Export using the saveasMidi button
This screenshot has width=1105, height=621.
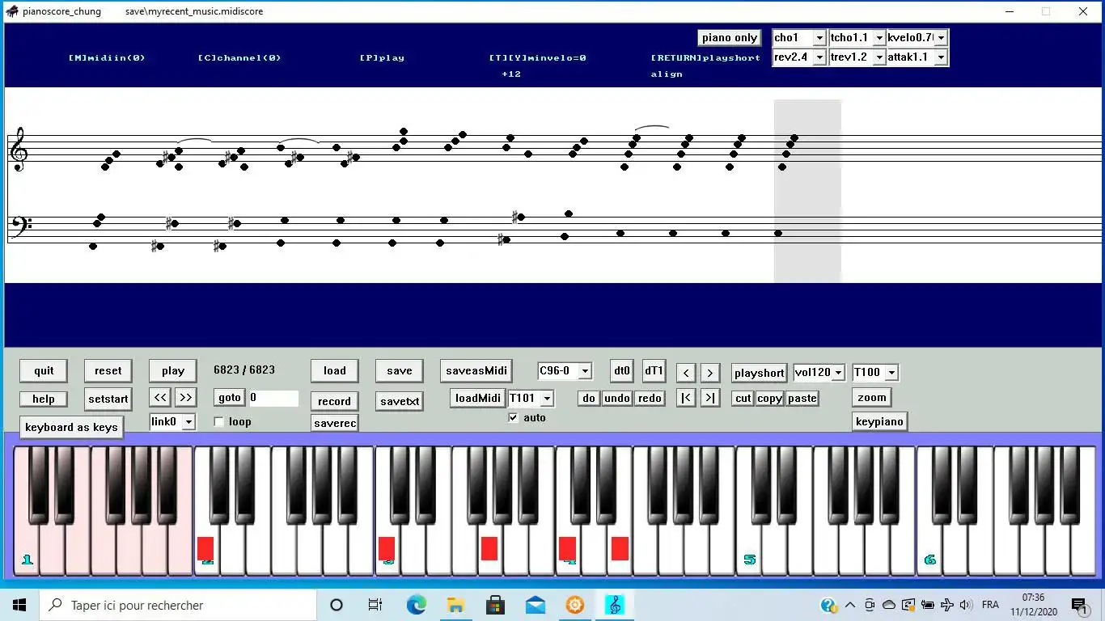pos(476,371)
